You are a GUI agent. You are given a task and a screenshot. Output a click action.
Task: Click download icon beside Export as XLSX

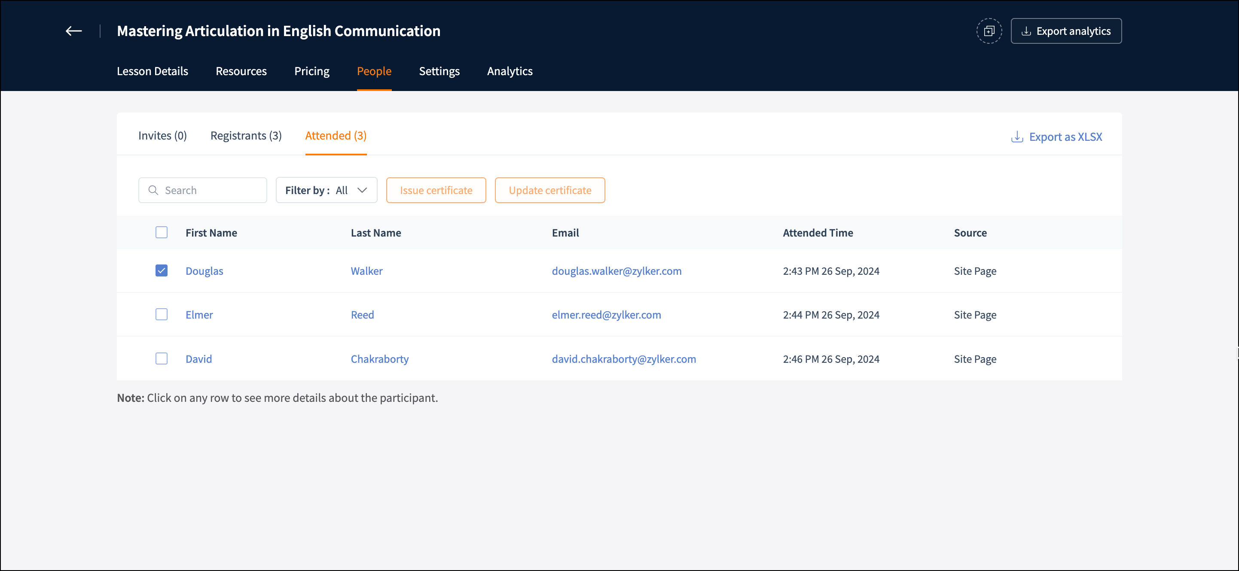(1017, 137)
